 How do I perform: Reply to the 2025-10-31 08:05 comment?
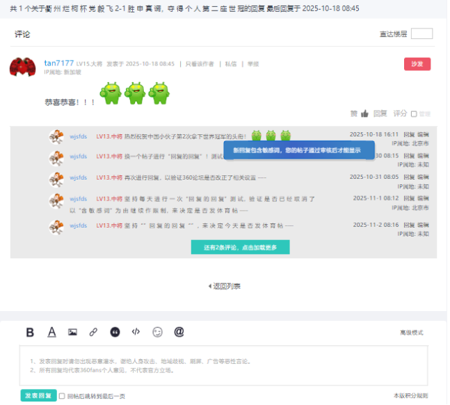pos(409,177)
